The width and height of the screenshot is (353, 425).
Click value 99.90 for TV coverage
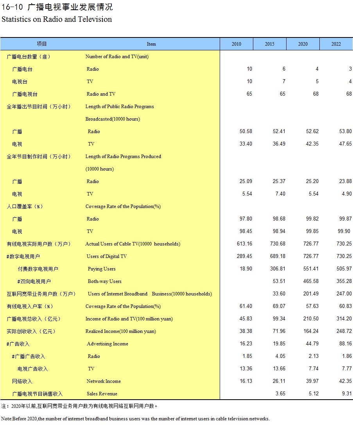[344, 231]
